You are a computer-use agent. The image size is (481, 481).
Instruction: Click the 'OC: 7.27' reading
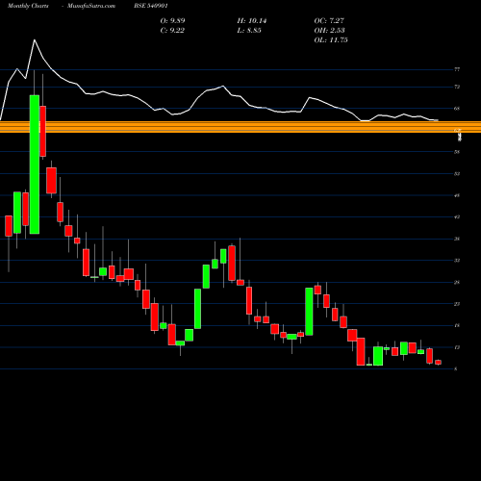point(329,21)
